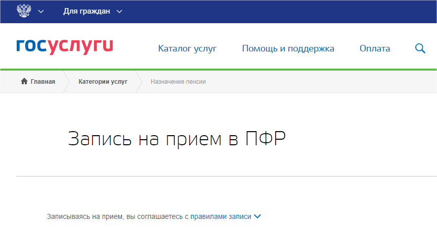The width and height of the screenshot is (437, 230).
Task: Select the "Назначение пенсии" breadcrumb
Action: coord(178,81)
